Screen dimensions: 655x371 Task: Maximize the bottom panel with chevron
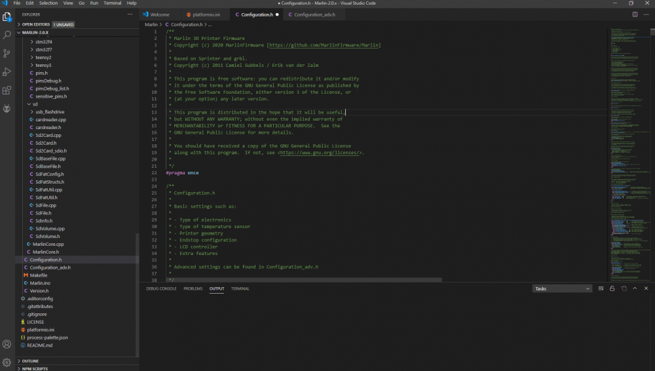[x=635, y=288]
